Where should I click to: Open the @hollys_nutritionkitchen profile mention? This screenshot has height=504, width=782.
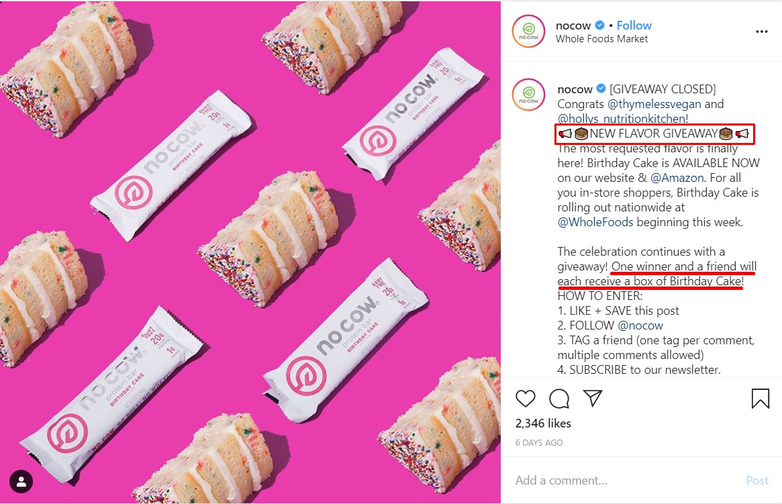click(622, 119)
